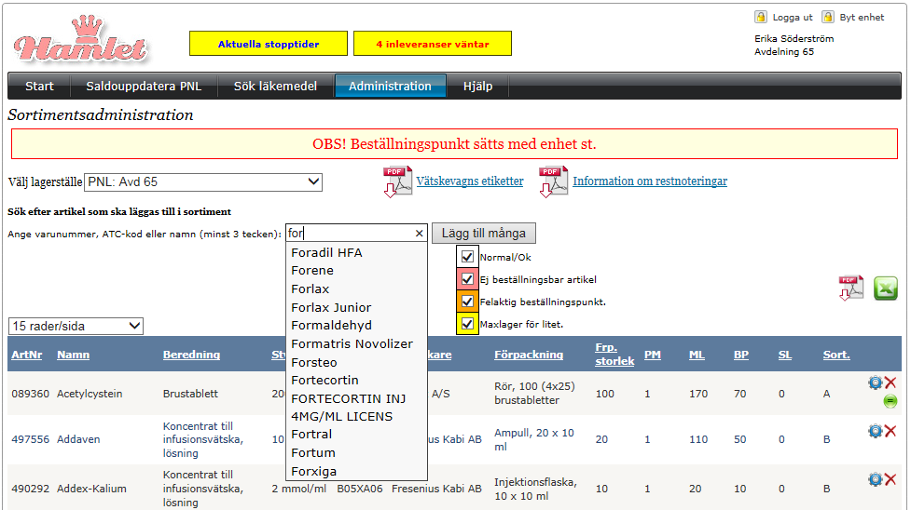Export the list using the PDF icon above table
The image size is (911, 510).
(x=851, y=288)
